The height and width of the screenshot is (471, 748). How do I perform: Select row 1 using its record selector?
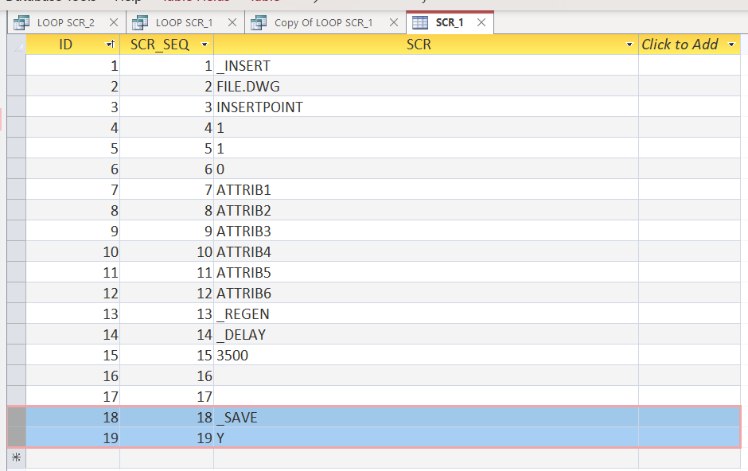click(17, 65)
